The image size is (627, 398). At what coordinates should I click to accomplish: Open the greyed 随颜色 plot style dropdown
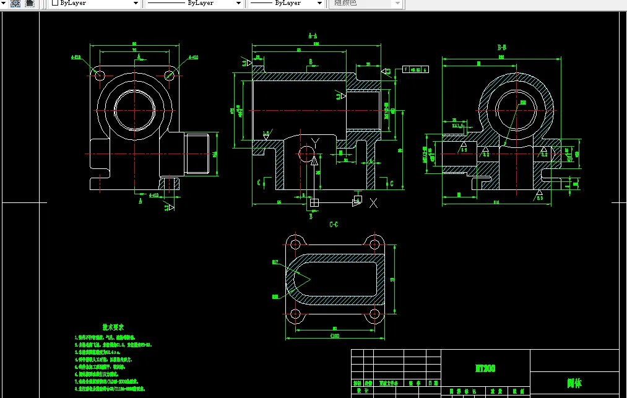(x=366, y=3)
